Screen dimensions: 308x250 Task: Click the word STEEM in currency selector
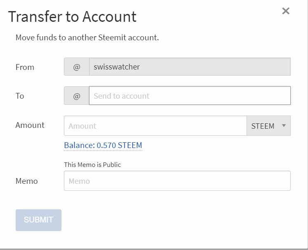[x=263, y=126]
